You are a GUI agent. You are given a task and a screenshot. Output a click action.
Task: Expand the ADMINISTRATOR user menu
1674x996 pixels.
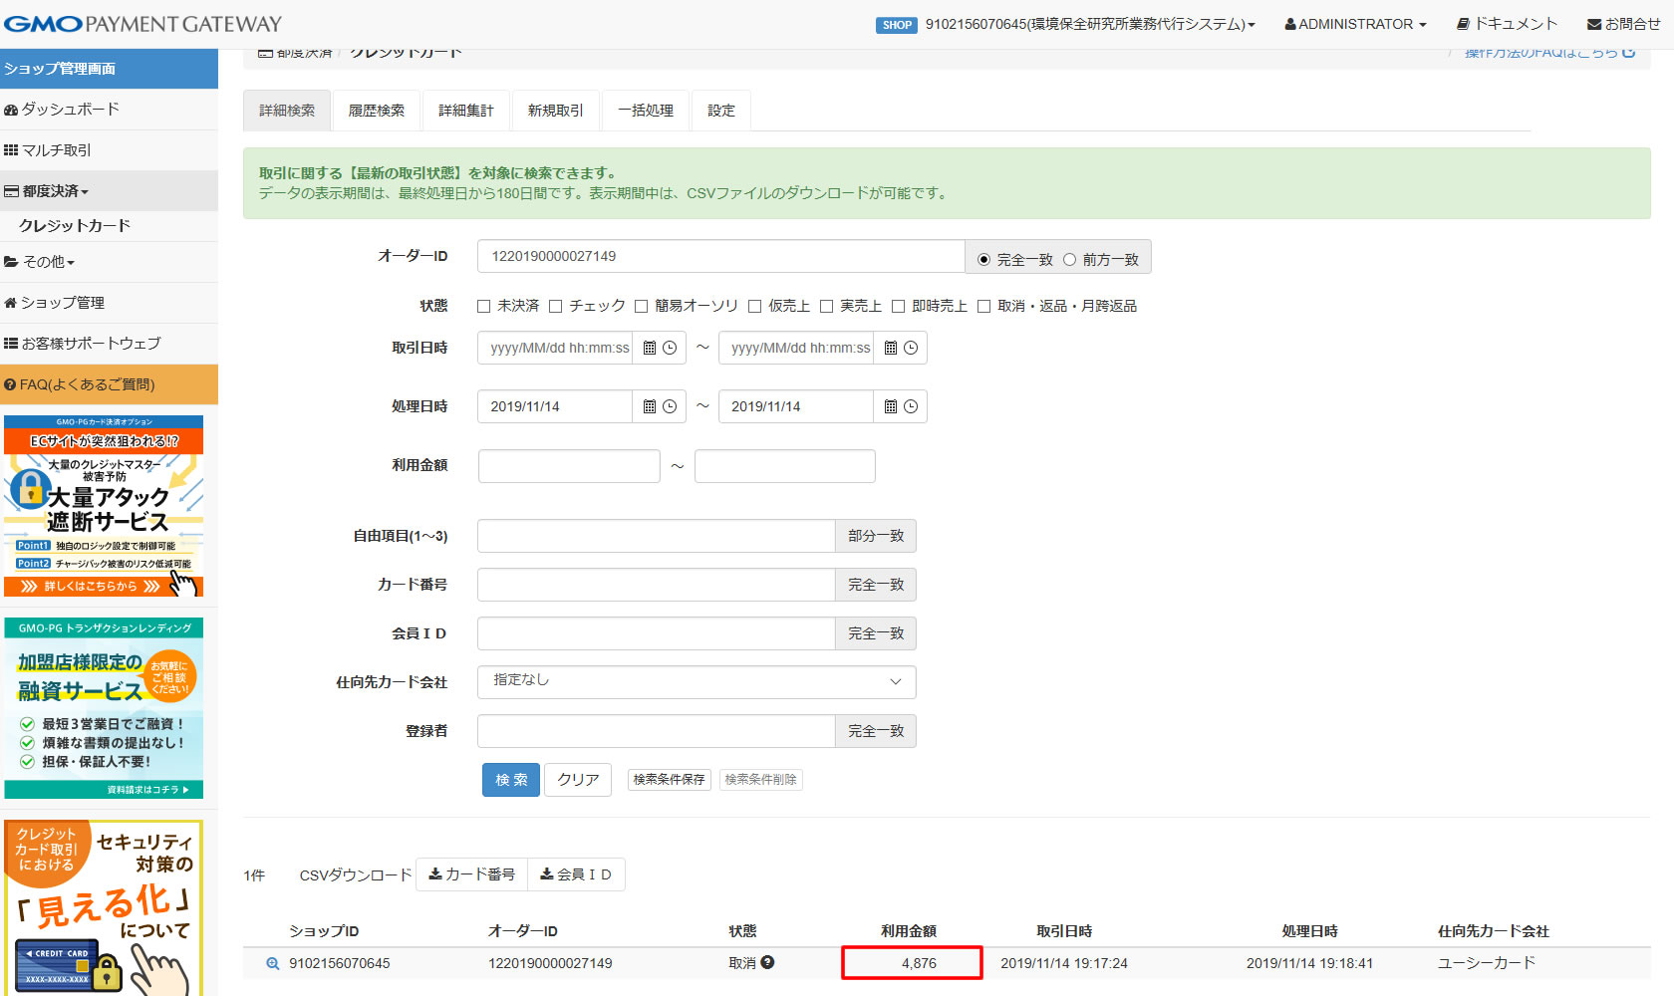(1355, 24)
